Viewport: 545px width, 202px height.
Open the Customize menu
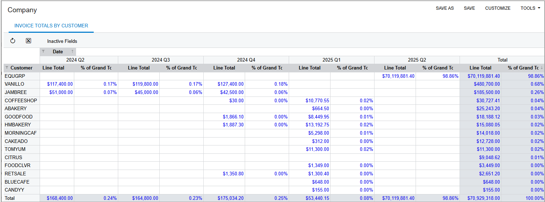(x=498, y=8)
